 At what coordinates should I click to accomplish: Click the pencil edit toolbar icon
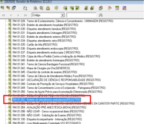click(110, 8)
